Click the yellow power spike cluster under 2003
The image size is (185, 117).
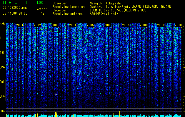pos(56,114)
